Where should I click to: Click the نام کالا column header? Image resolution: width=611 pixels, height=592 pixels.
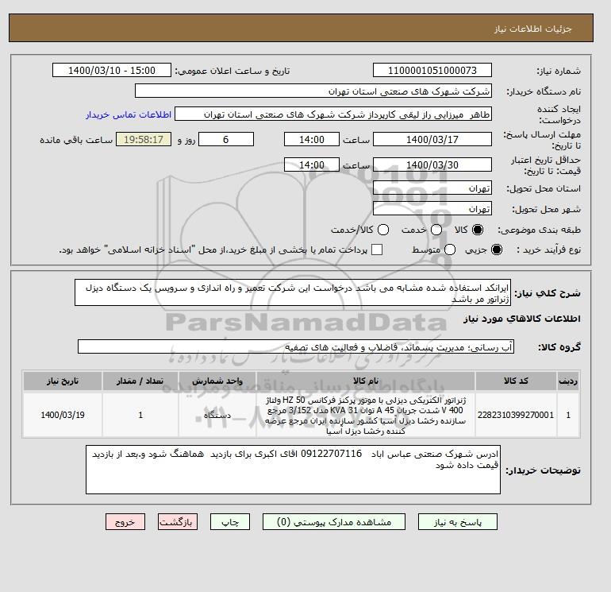click(x=366, y=381)
